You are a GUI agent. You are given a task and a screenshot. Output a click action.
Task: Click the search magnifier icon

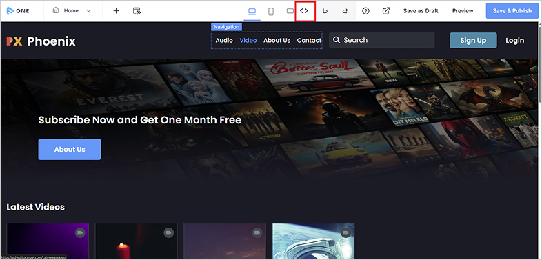click(x=337, y=40)
